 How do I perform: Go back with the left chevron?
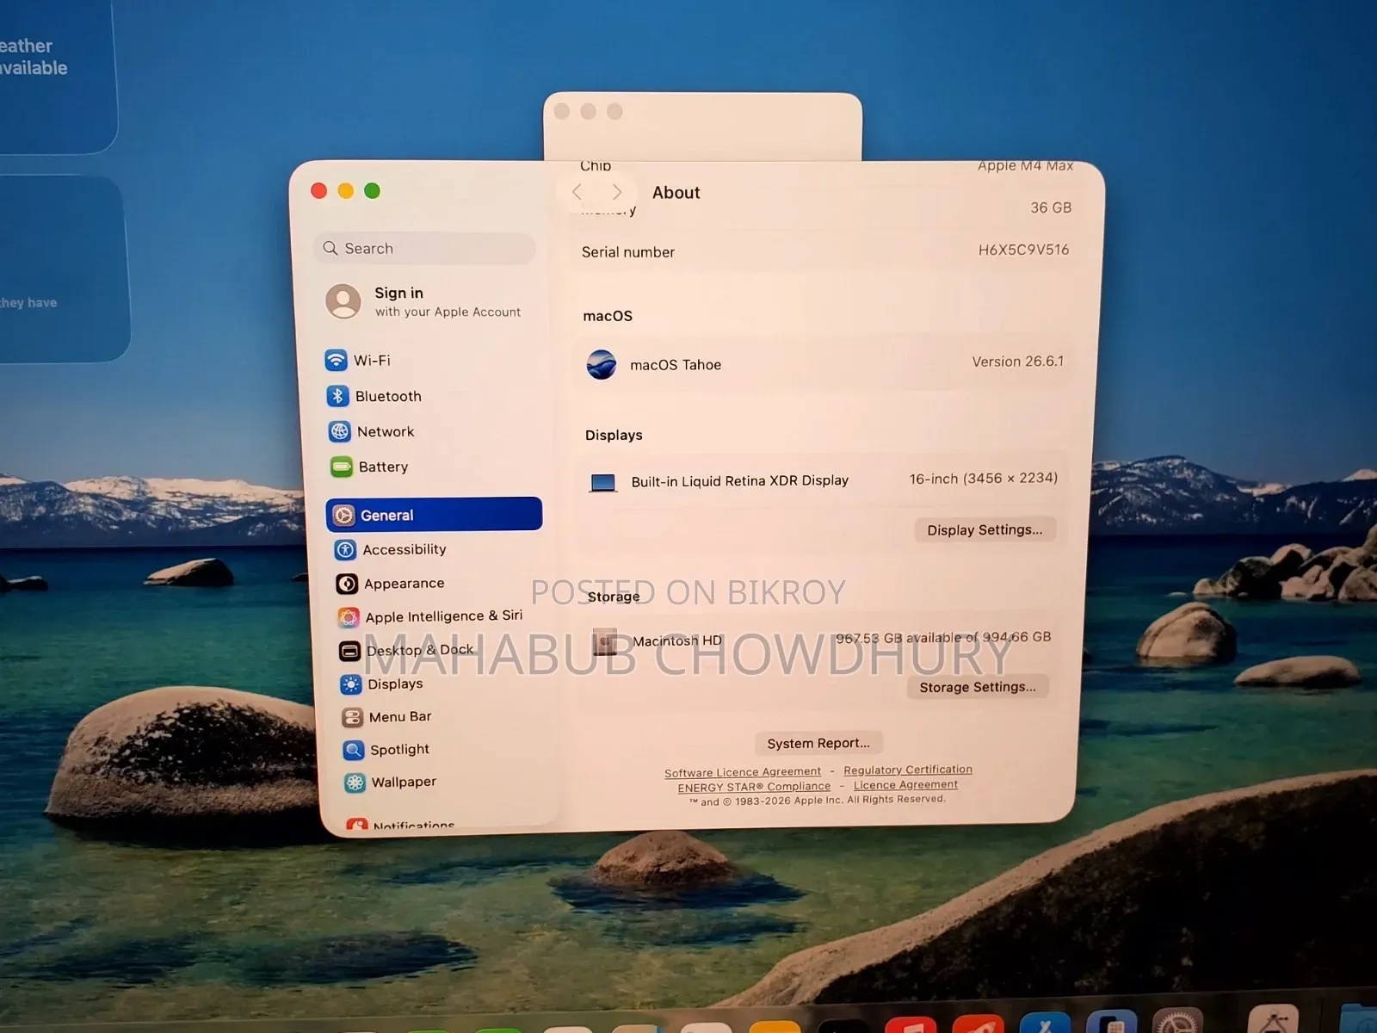pyautogui.click(x=577, y=192)
